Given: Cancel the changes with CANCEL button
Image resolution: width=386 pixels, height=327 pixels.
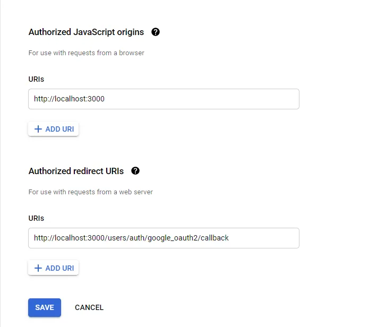Looking at the screenshot, I should tap(89, 307).
